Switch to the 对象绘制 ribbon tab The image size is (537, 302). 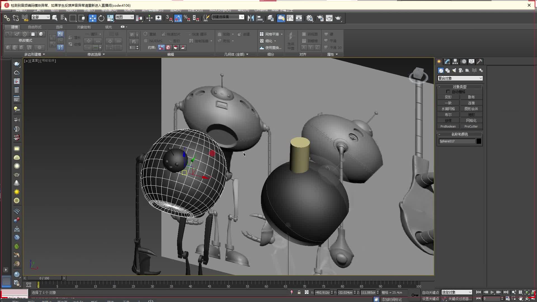pos(84,27)
